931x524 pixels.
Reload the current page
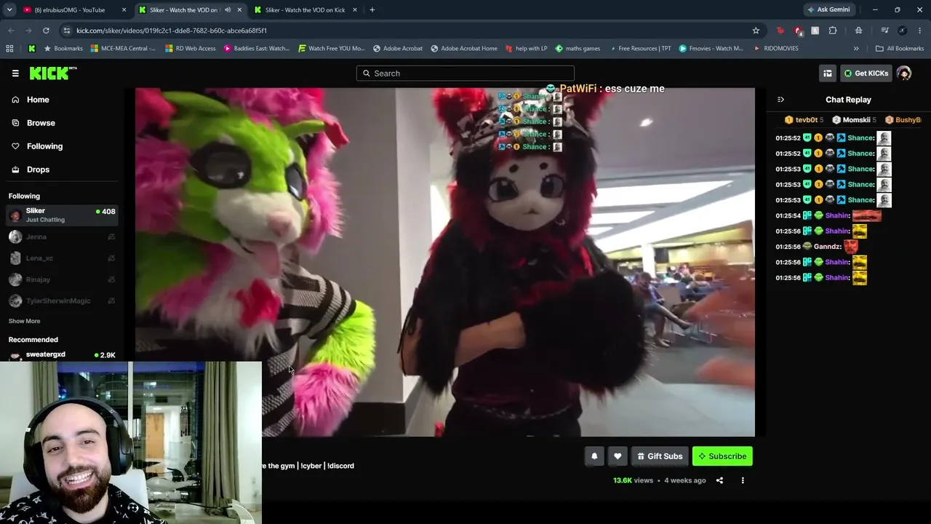click(46, 31)
